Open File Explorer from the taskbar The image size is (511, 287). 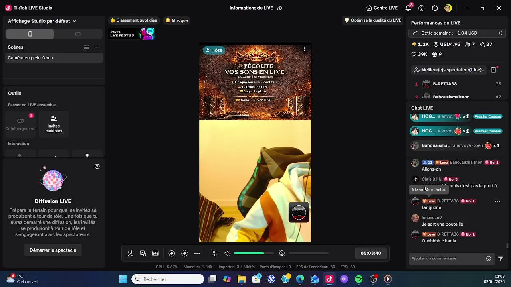[x=242, y=279]
